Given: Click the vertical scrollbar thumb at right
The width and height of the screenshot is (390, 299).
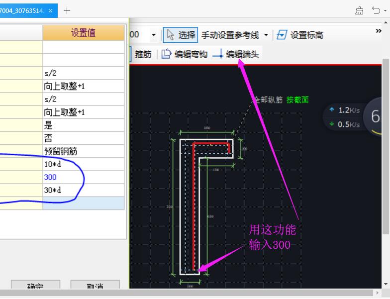Looking at the screenshot, I should 386,147.
